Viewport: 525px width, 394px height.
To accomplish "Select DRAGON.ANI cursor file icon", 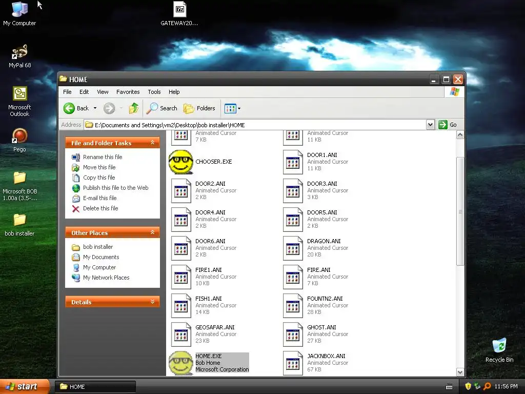I will click(x=293, y=248).
